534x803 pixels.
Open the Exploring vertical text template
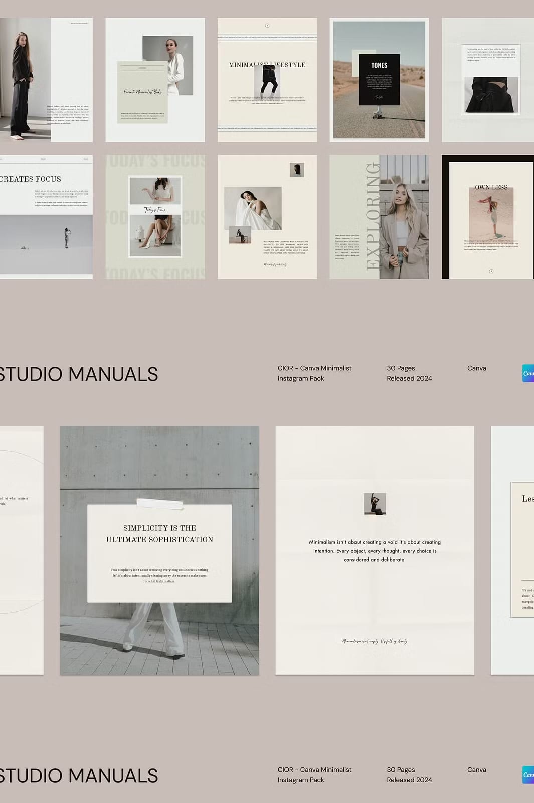coord(379,216)
